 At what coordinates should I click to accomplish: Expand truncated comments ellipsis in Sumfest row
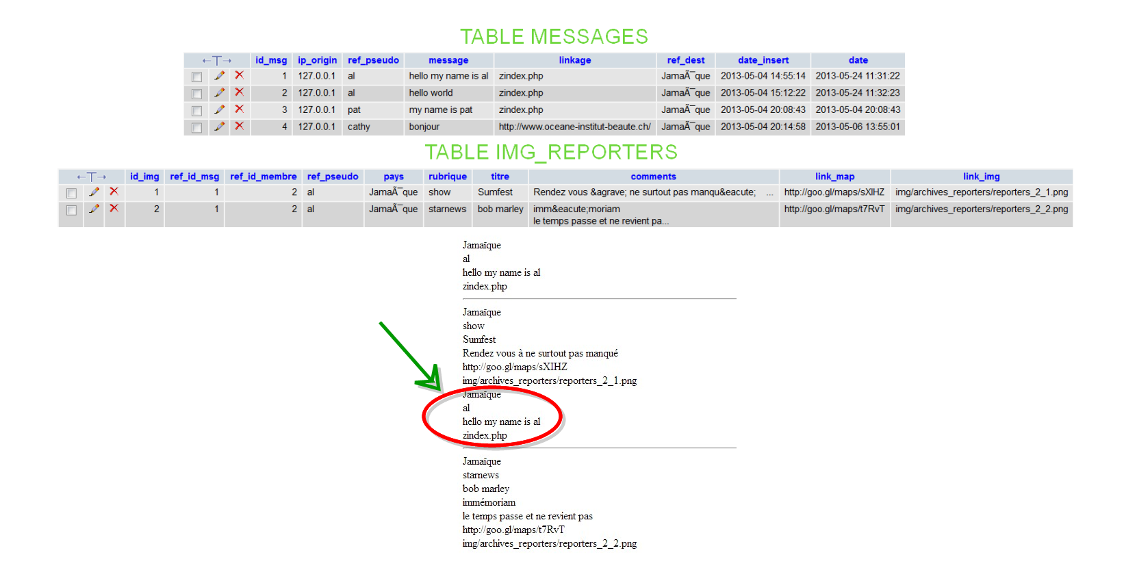[x=769, y=194]
